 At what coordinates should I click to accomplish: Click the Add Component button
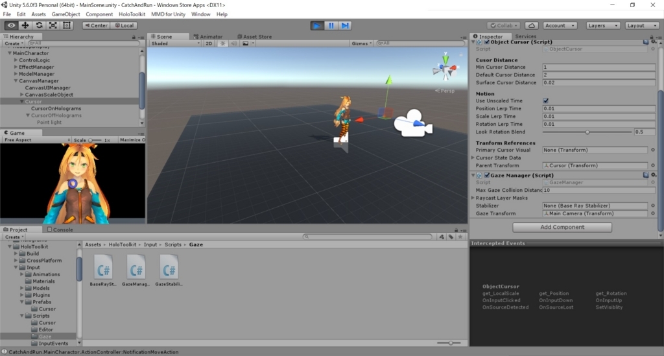point(562,228)
